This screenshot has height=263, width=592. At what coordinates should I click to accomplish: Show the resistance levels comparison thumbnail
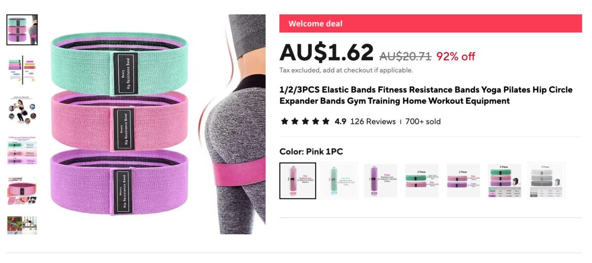pyautogui.click(x=22, y=150)
